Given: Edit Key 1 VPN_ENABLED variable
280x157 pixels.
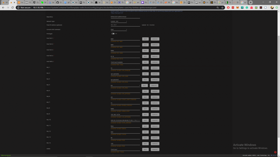Looking at the screenshot, I should 145,68.
